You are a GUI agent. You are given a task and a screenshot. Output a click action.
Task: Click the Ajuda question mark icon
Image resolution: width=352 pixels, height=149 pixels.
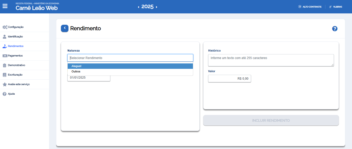pos(5,94)
